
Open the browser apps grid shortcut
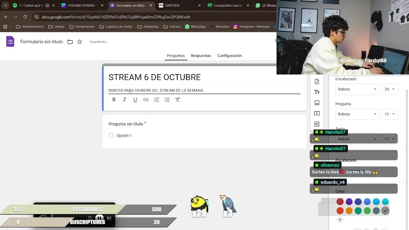[x=5, y=27]
